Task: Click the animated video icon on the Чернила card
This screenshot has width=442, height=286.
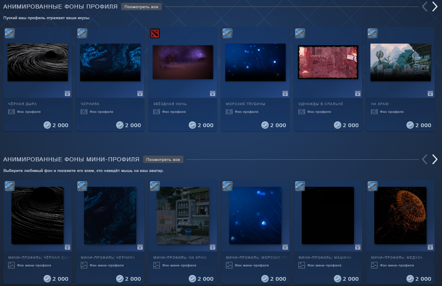Action: pos(140,94)
